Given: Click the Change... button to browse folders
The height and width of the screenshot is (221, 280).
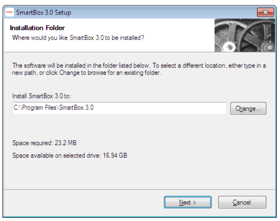Looking at the screenshot, I should coord(248,108).
